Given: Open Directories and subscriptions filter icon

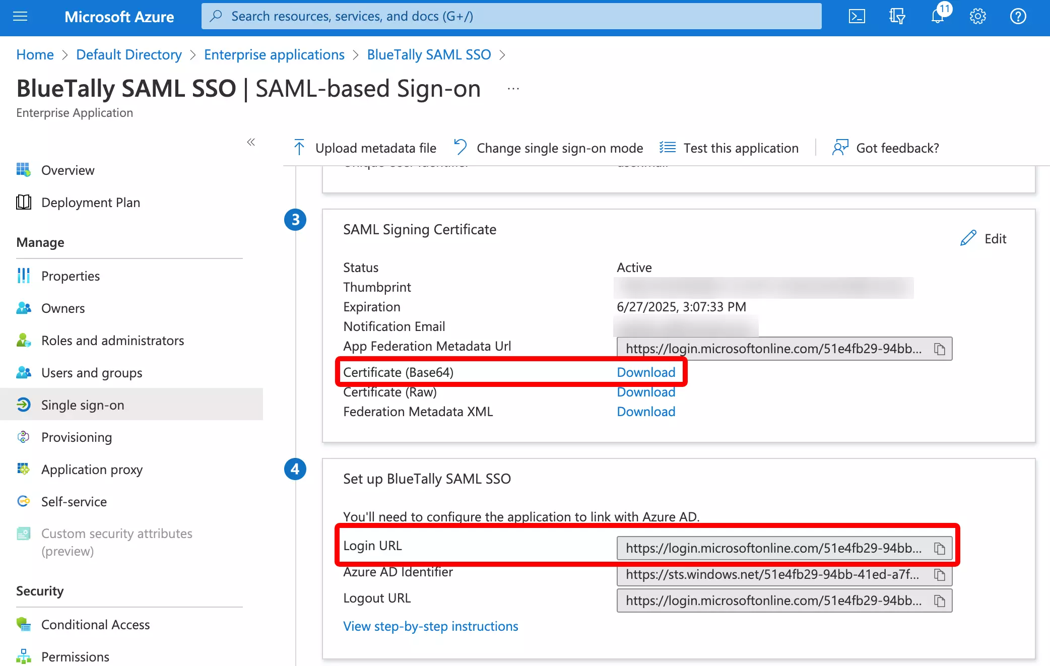Looking at the screenshot, I should coord(897,17).
